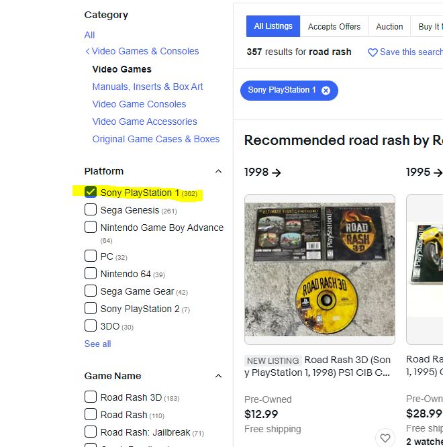Collapse the Game Name filter section
The height and width of the screenshot is (447, 443).
click(x=218, y=376)
